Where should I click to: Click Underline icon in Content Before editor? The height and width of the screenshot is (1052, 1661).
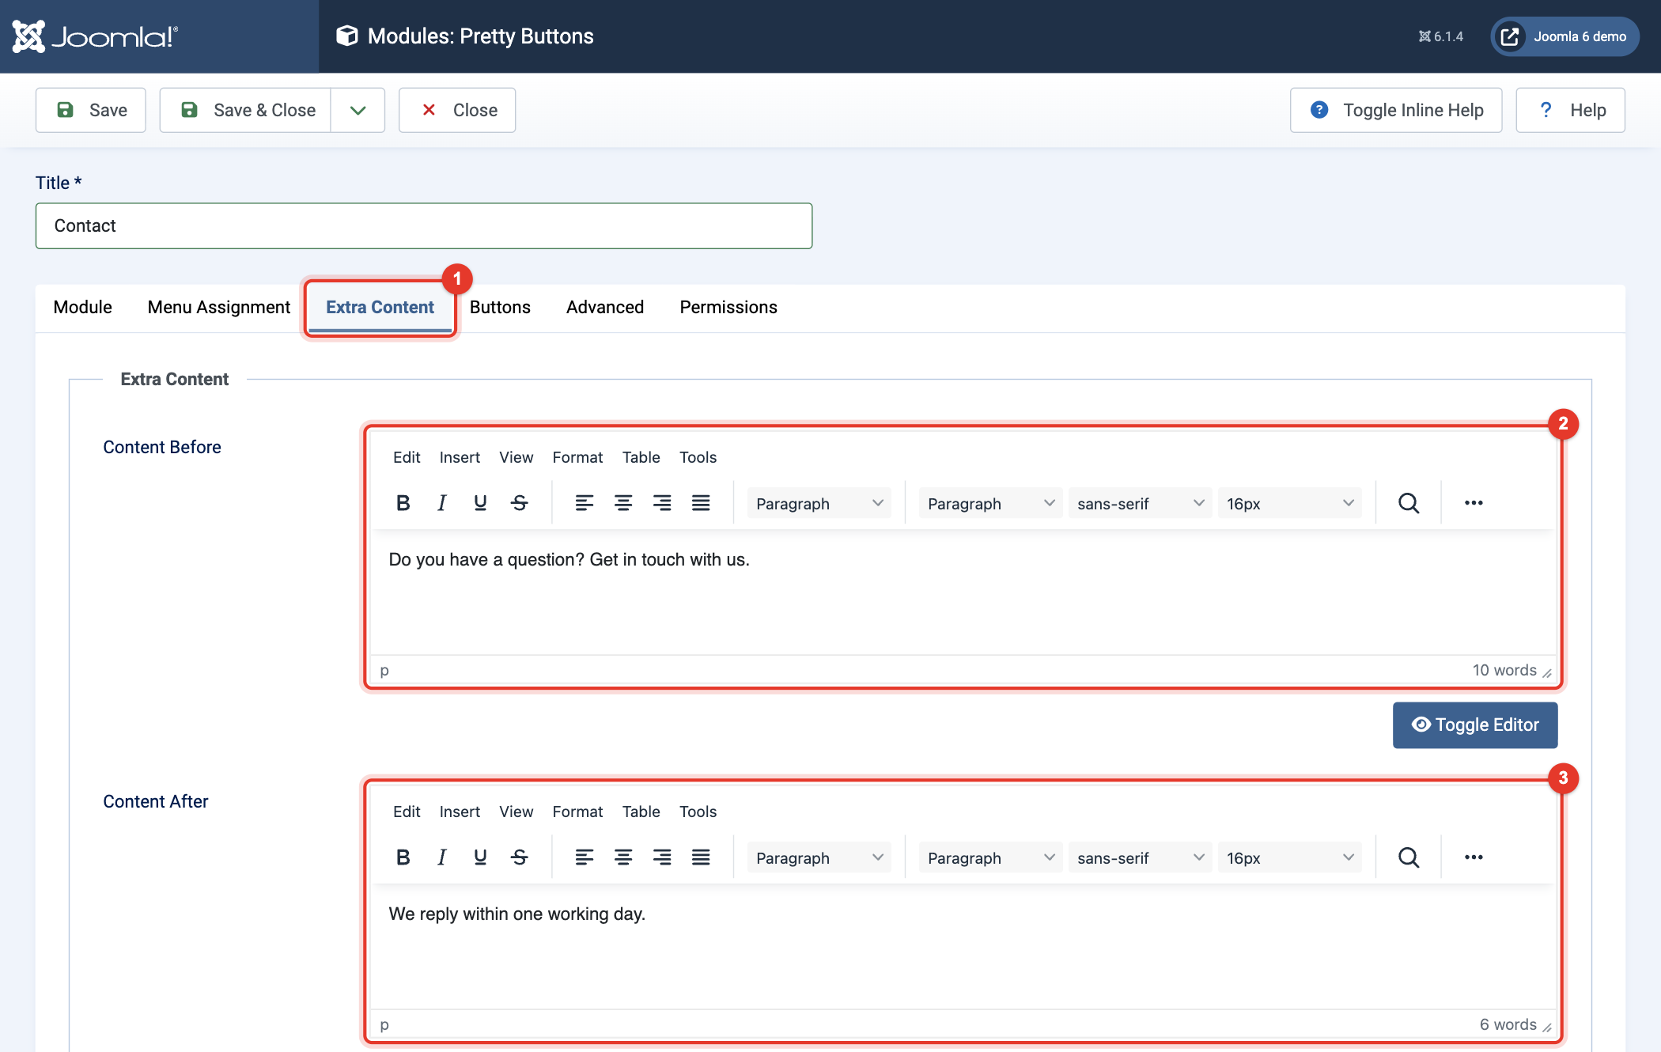pos(480,503)
